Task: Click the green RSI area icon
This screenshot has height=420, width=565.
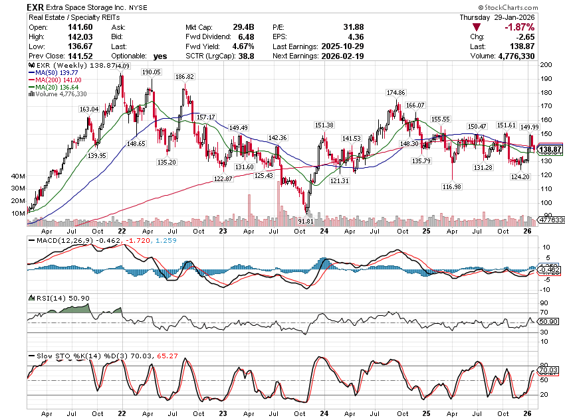Action: pos(30,298)
